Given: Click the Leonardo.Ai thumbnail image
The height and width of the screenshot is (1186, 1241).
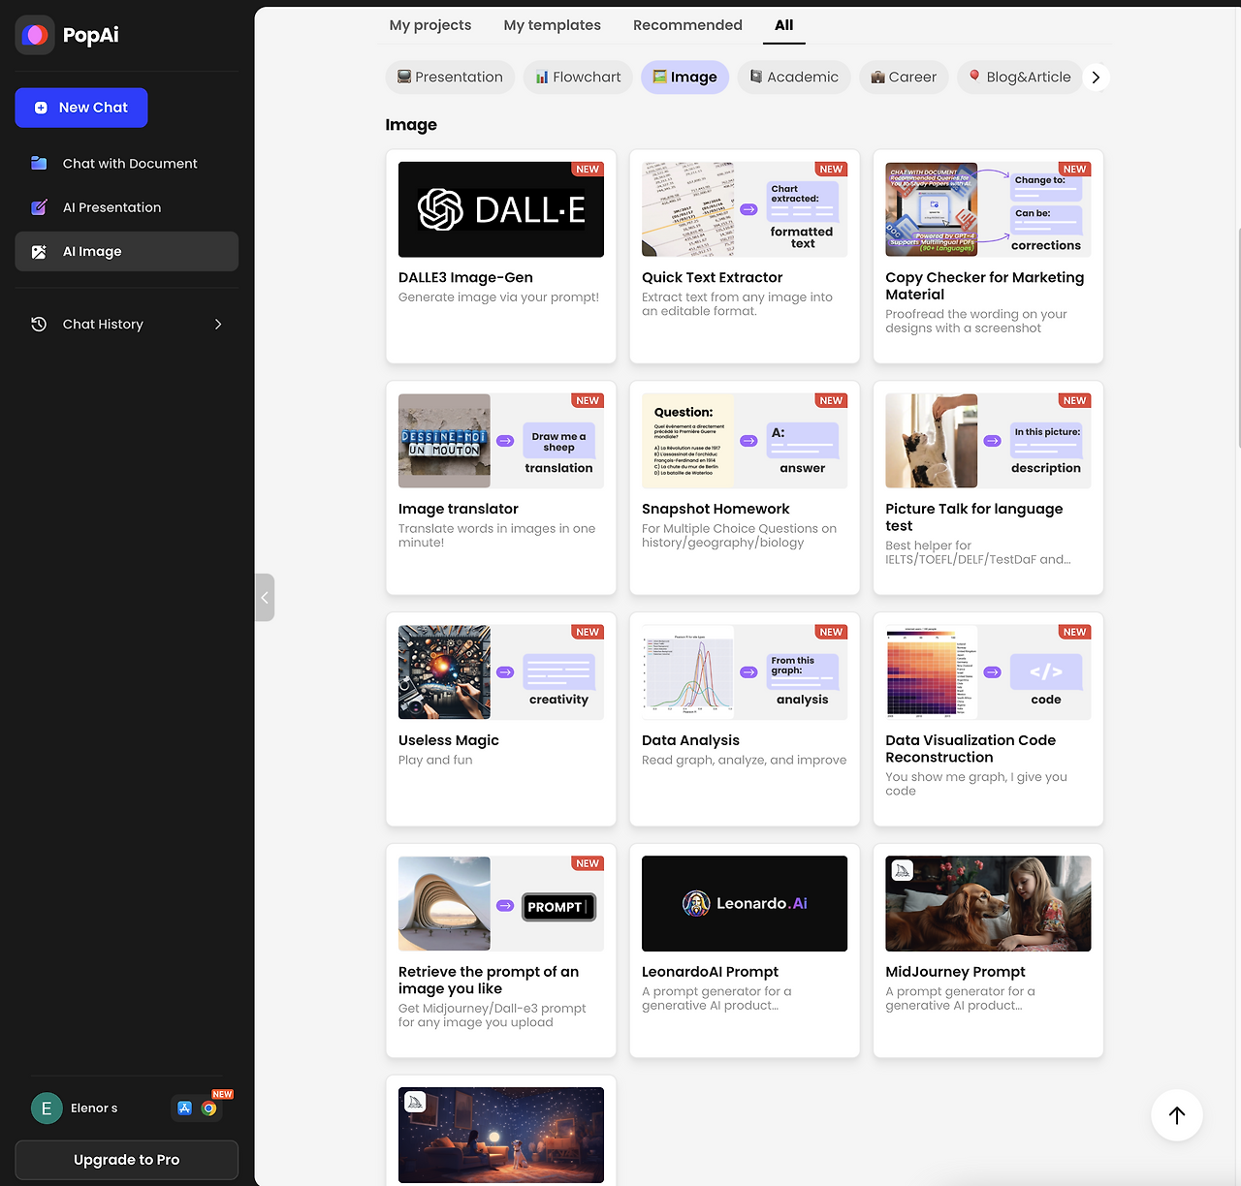Looking at the screenshot, I should click(x=745, y=903).
